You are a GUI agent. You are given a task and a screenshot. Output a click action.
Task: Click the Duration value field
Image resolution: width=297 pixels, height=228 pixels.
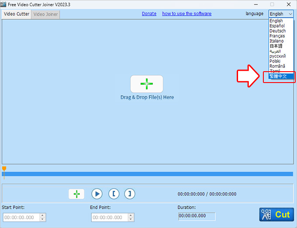[197, 216]
